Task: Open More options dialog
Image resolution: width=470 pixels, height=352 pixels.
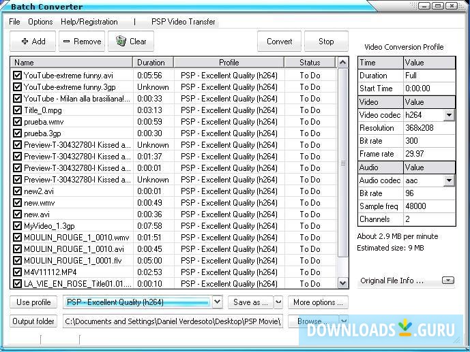Action: pos(318,302)
